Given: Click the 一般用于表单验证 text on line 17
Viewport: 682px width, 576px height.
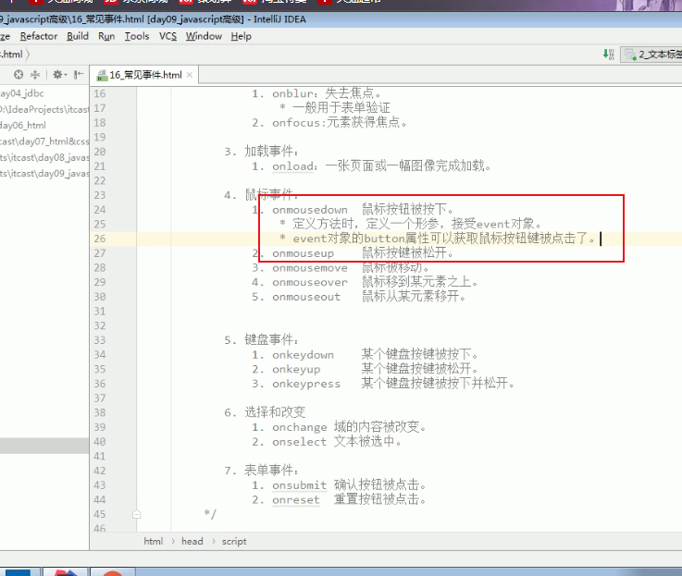Looking at the screenshot, I should [x=341, y=108].
